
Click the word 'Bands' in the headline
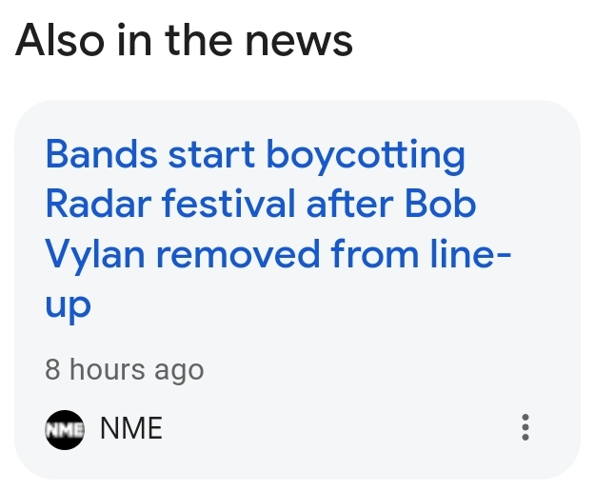pos(101,154)
